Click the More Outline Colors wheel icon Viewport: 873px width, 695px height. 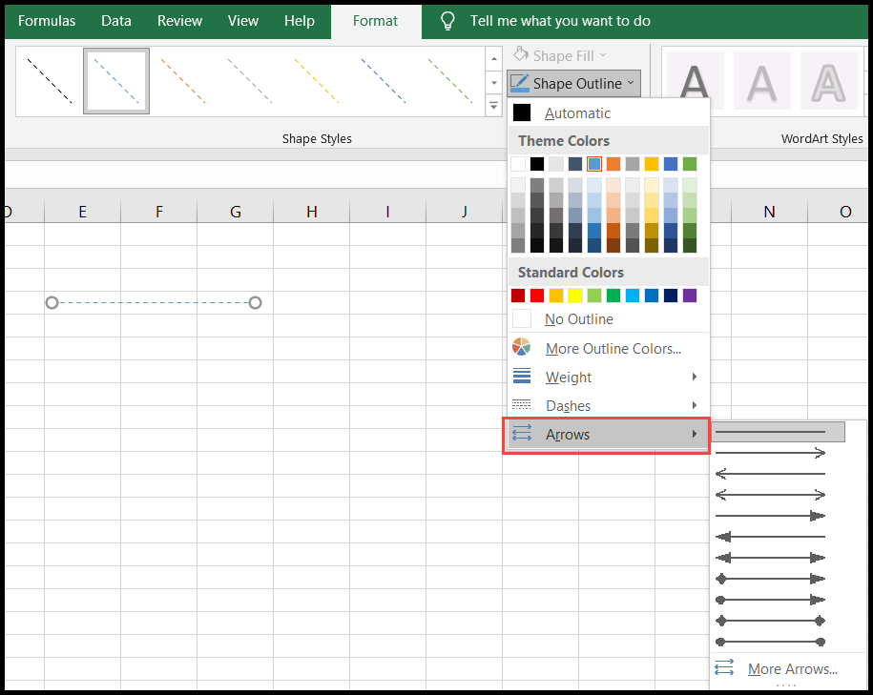[521, 346]
